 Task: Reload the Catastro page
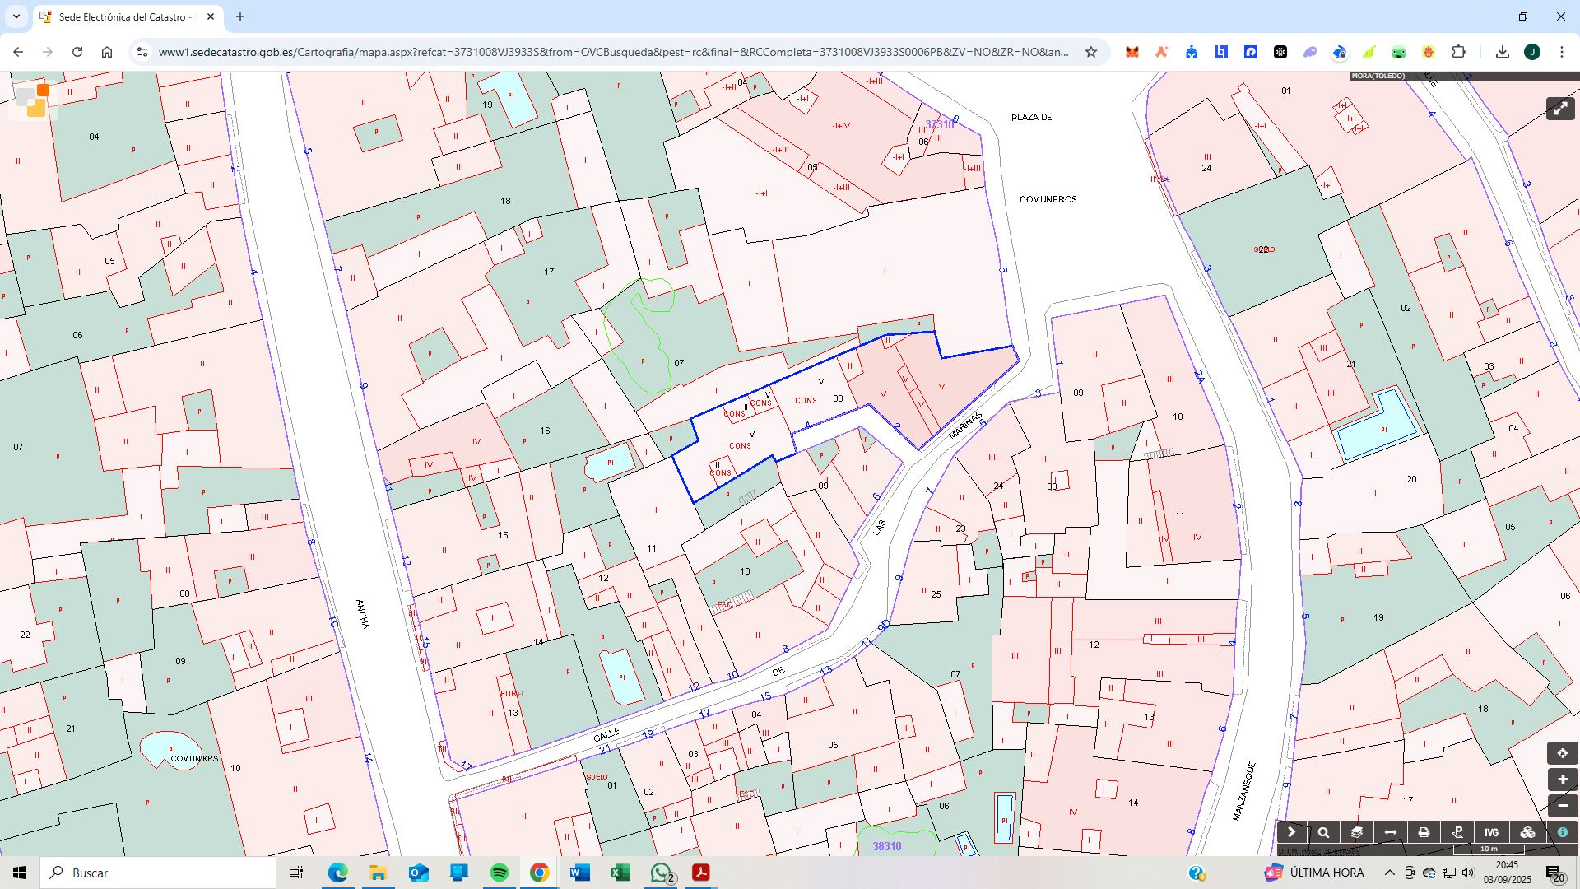point(77,52)
